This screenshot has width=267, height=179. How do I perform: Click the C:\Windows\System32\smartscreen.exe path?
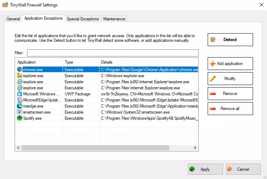coord(135,112)
